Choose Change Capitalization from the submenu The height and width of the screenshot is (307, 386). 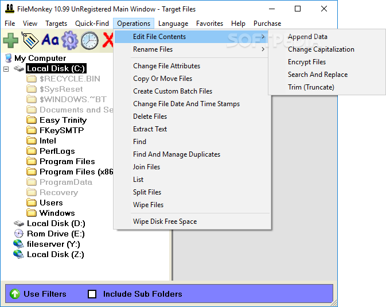(327, 49)
